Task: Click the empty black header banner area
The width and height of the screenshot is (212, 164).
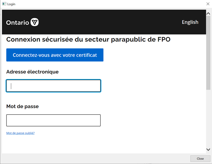Action: [x=108, y=22]
